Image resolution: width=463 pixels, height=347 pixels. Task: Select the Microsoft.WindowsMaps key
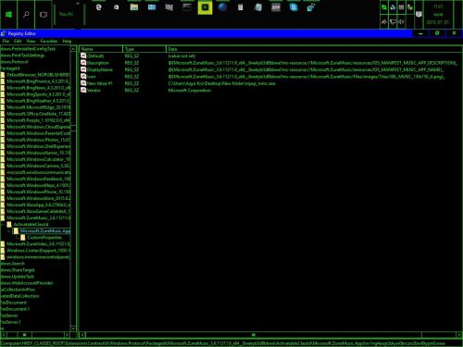point(39,185)
